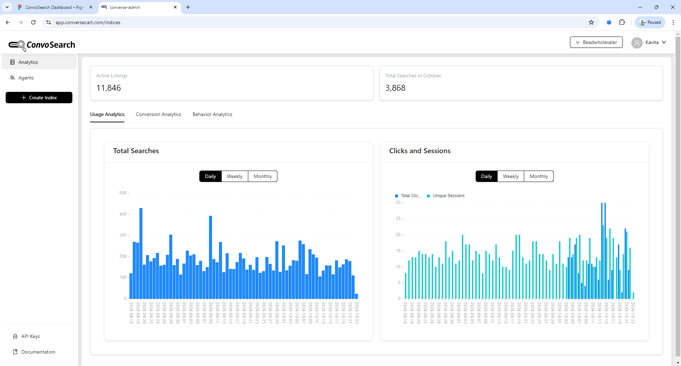Select the Usage Analytics tab
Viewport: 681px width, 366px height.
tap(107, 114)
